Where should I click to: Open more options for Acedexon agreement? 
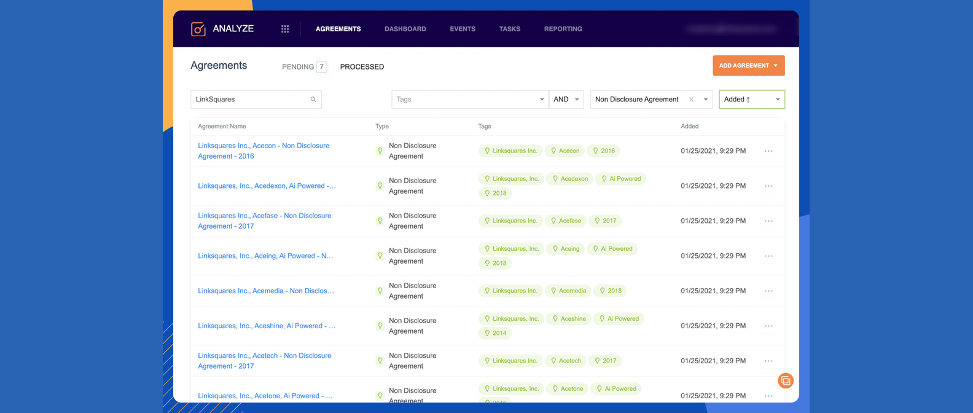point(768,186)
